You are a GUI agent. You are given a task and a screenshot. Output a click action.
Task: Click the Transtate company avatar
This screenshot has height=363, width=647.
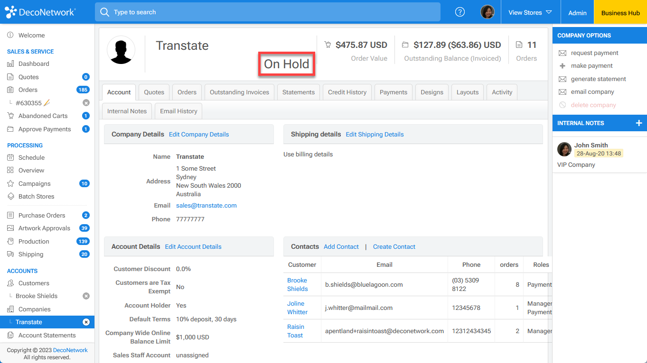pyautogui.click(x=121, y=50)
